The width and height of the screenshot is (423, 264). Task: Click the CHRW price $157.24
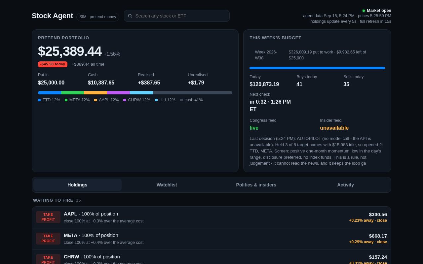pos(378,257)
